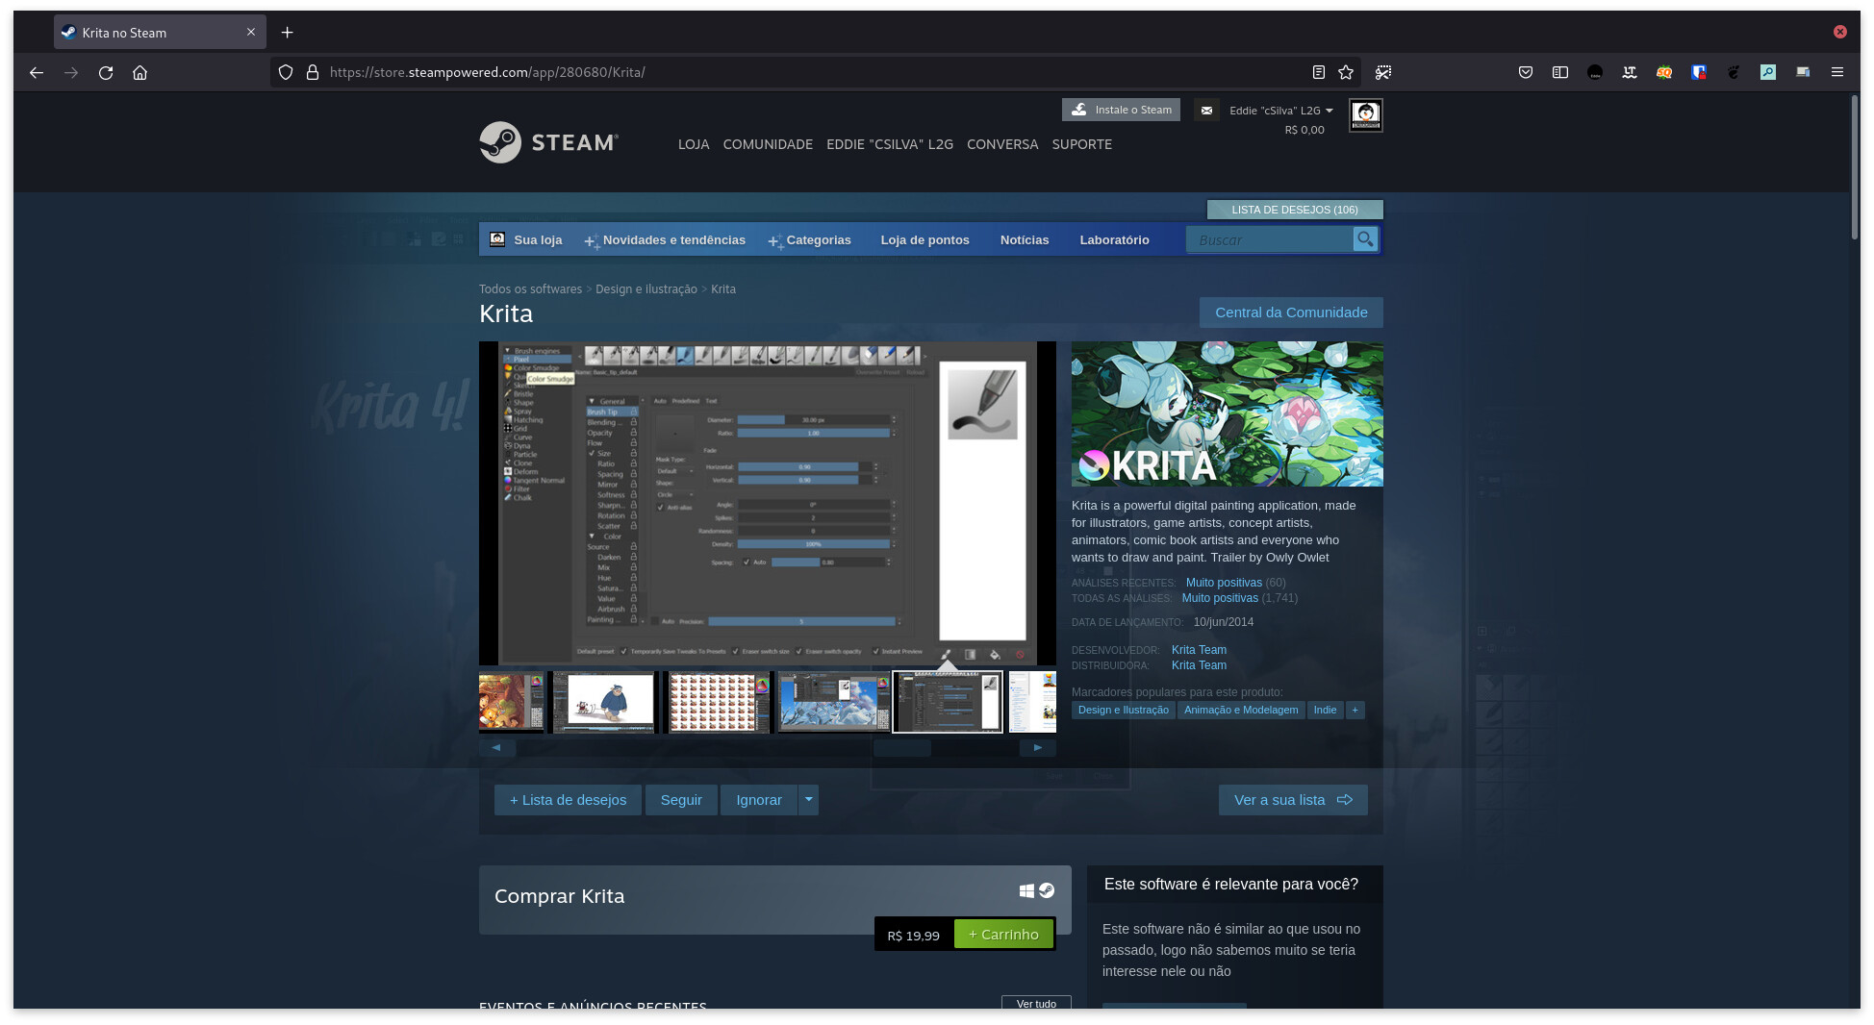Open the Bitwarden shield extension

click(x=1699, y=72)
